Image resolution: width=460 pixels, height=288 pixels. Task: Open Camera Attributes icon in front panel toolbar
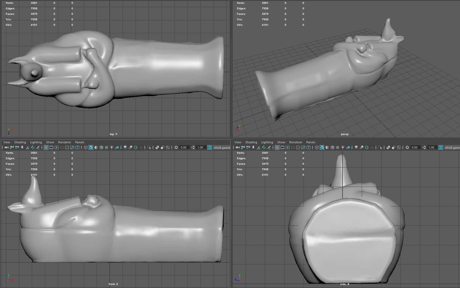pyautogui.click(x=17, y=147)
